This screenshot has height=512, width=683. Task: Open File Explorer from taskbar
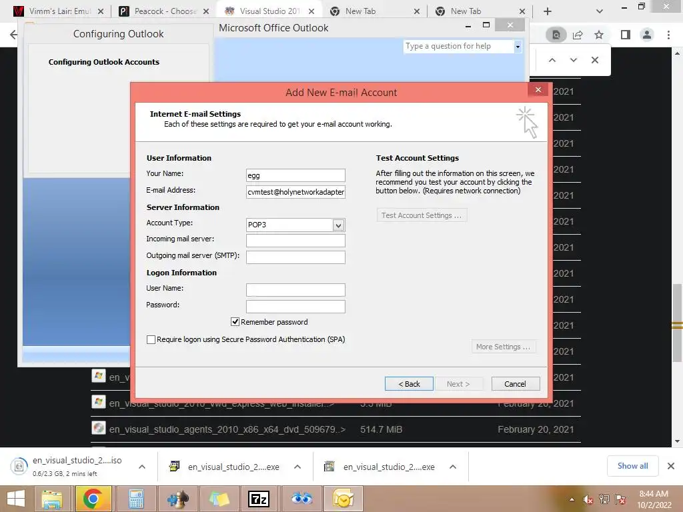tap(52, 499)
